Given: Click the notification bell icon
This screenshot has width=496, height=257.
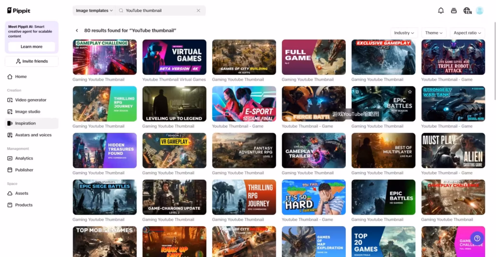Looking at the screenshot, I should tap(441, 11).
